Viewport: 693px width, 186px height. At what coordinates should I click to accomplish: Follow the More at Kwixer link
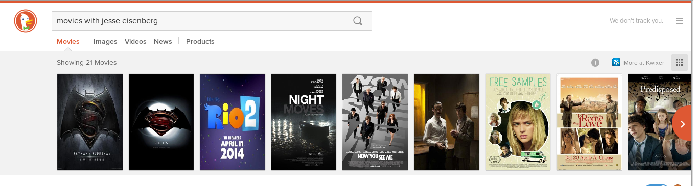click(x=644, y=63)
